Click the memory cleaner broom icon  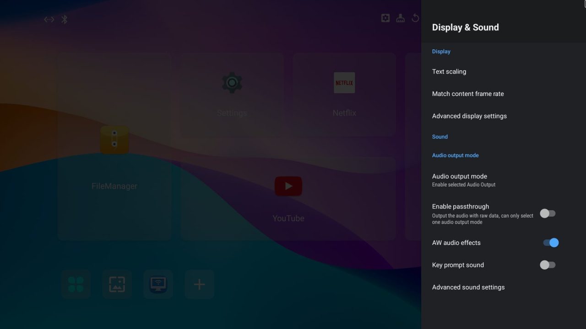(x=400, y=18)
